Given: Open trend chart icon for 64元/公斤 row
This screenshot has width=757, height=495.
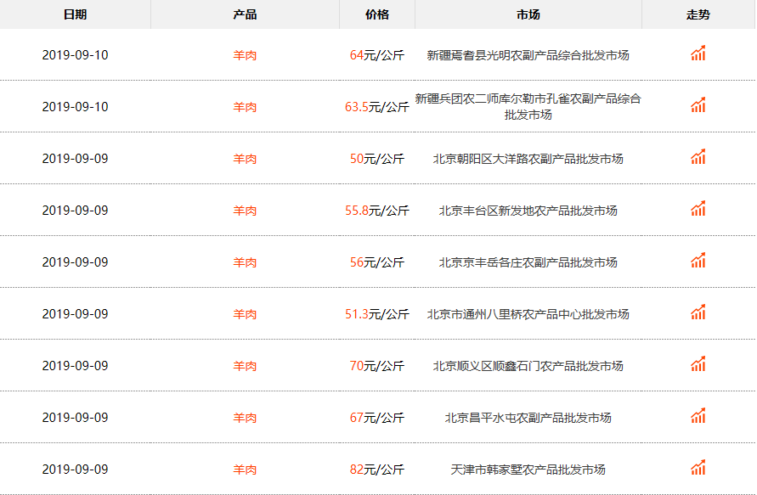Looking at the screenshot, I should [698, 53].
